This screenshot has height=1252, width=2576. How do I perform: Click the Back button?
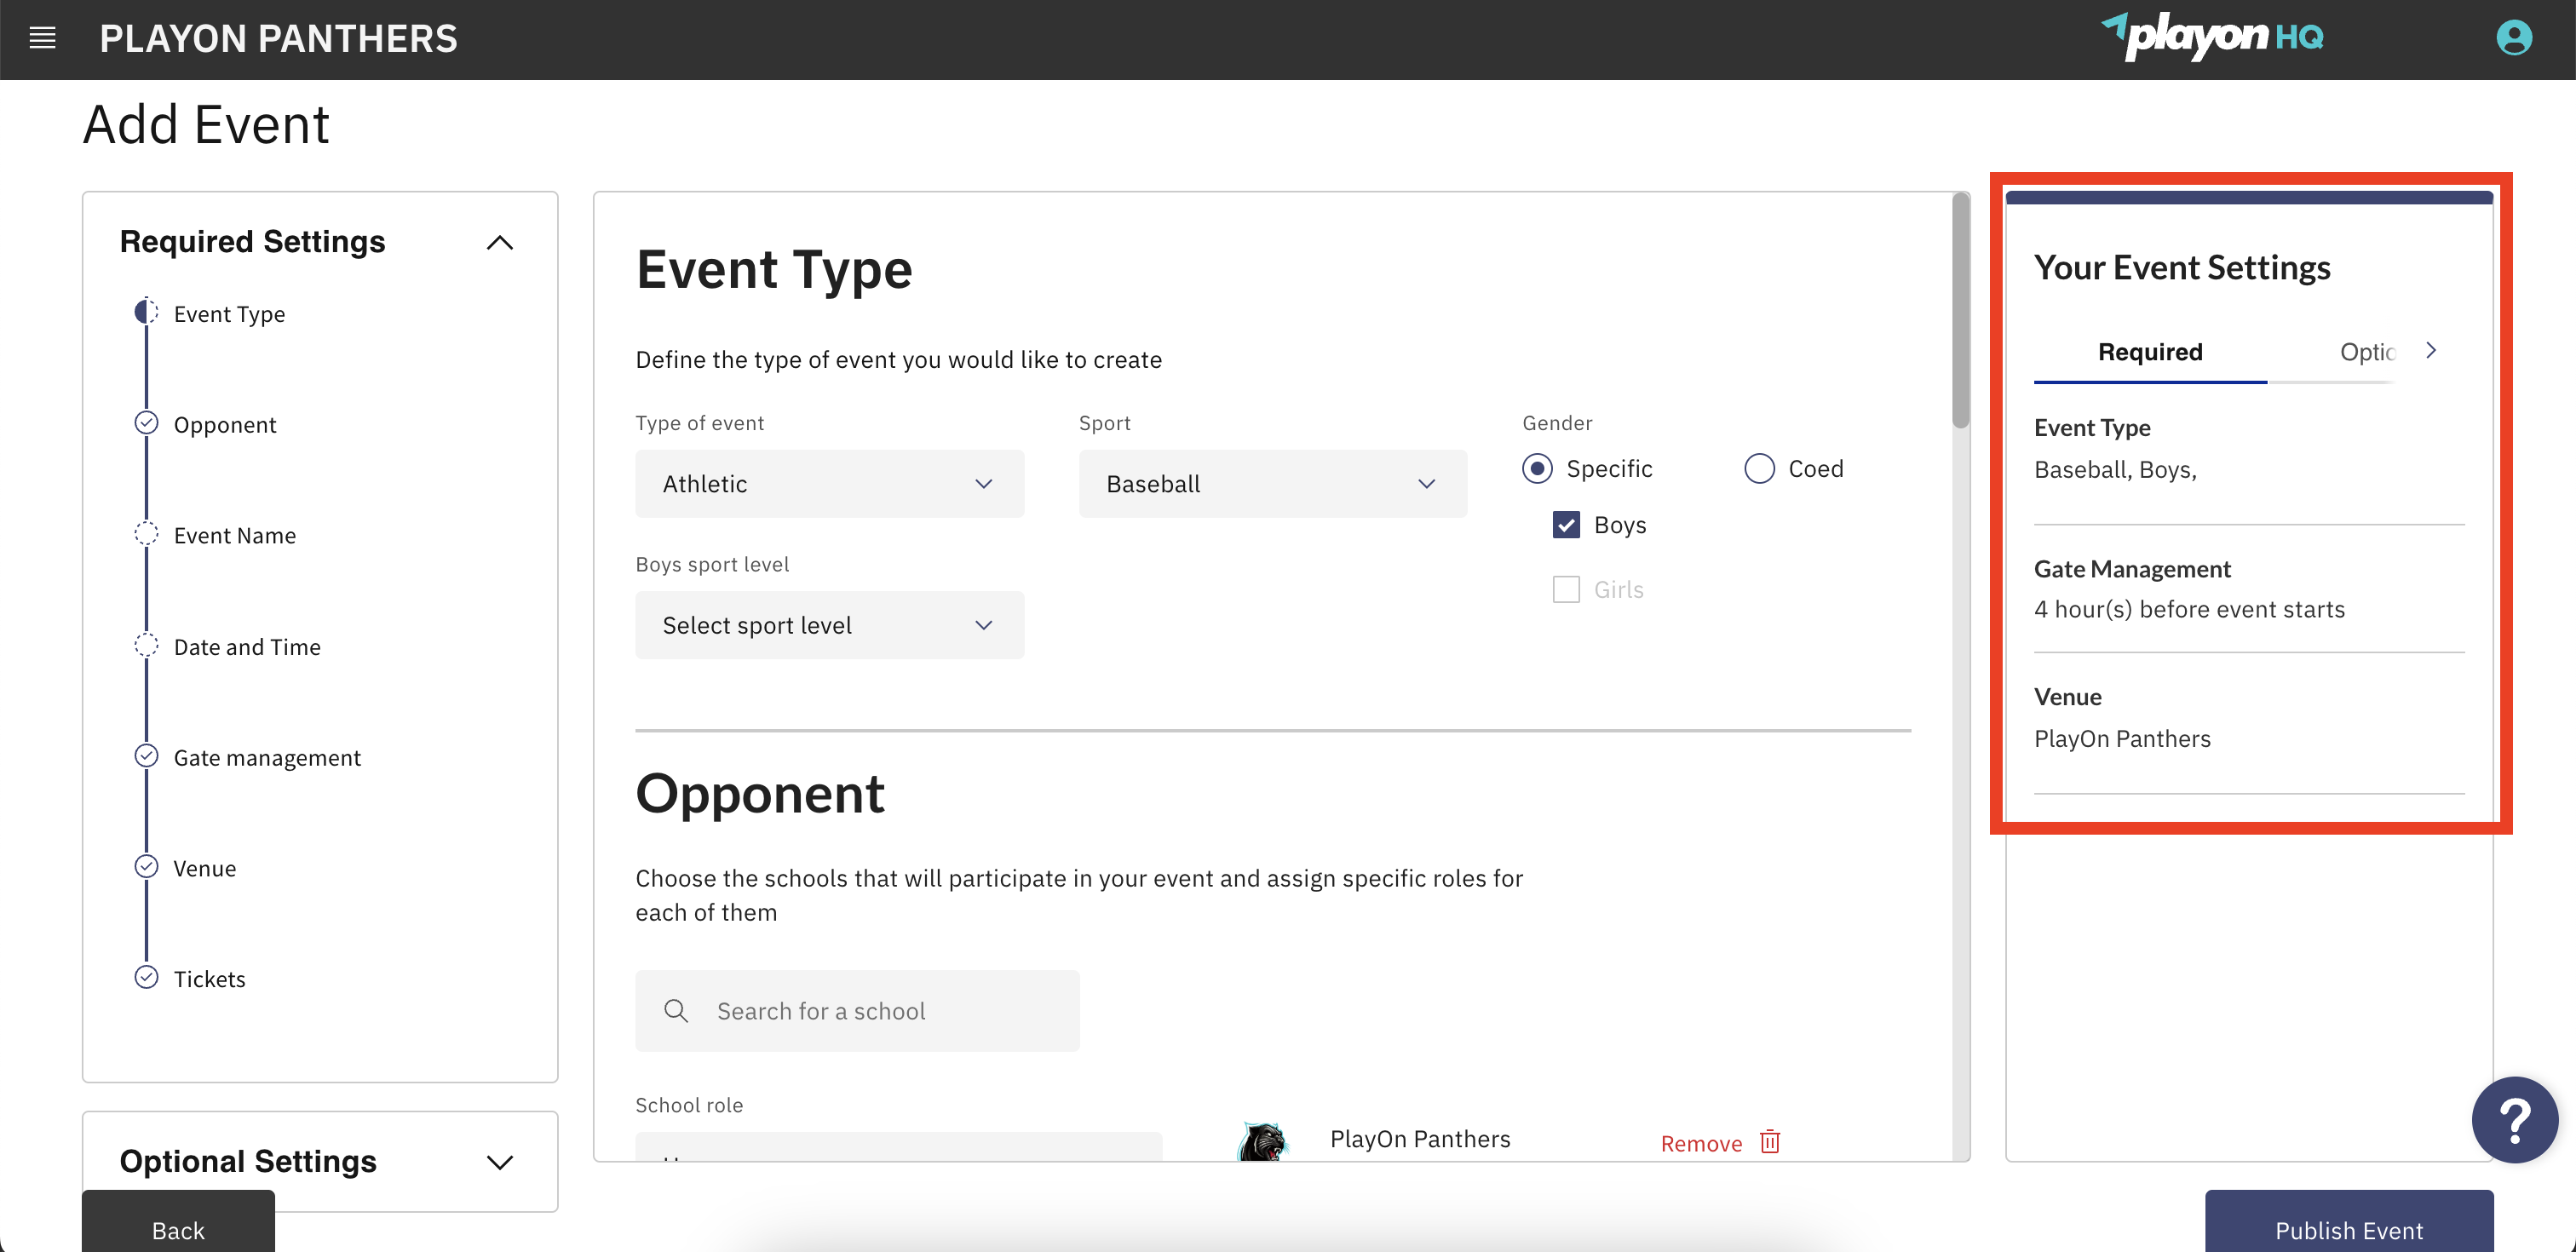178,1229
